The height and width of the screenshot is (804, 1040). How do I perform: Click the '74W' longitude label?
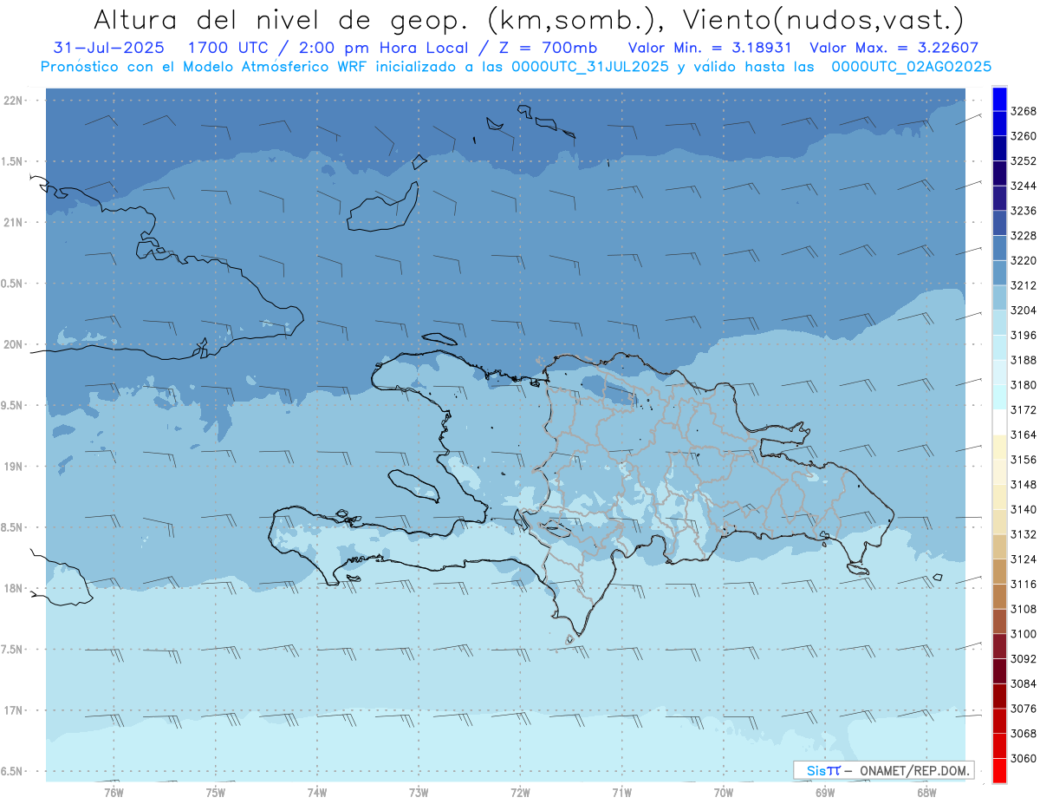pos(317,792)
